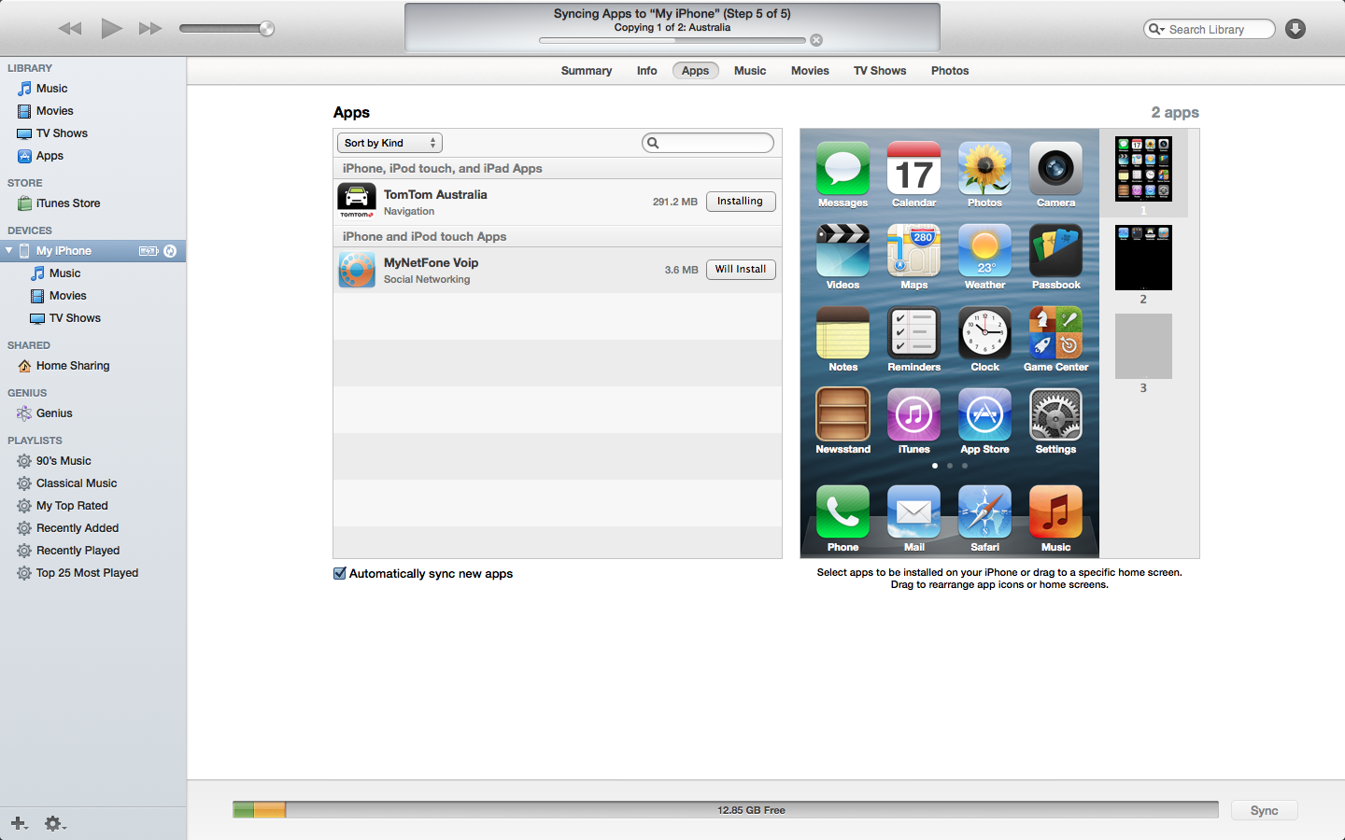Click the Rewind previous track button
This screenshot has width=1345, height=840.
[70, 28]
